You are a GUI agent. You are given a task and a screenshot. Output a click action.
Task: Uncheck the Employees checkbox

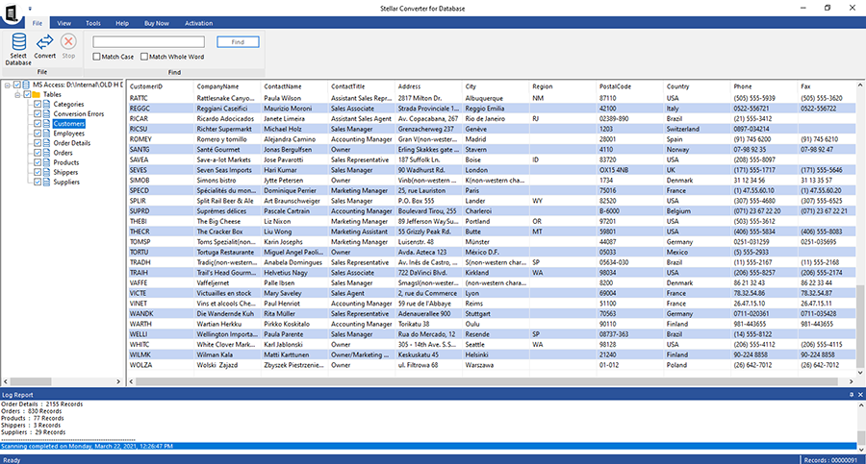(x=38, y=133)
